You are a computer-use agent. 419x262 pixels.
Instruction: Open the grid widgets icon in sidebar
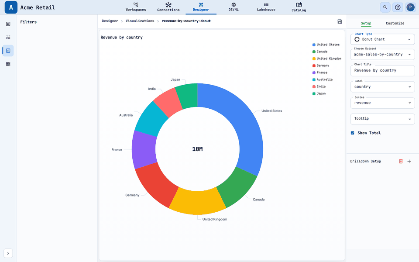8,64
